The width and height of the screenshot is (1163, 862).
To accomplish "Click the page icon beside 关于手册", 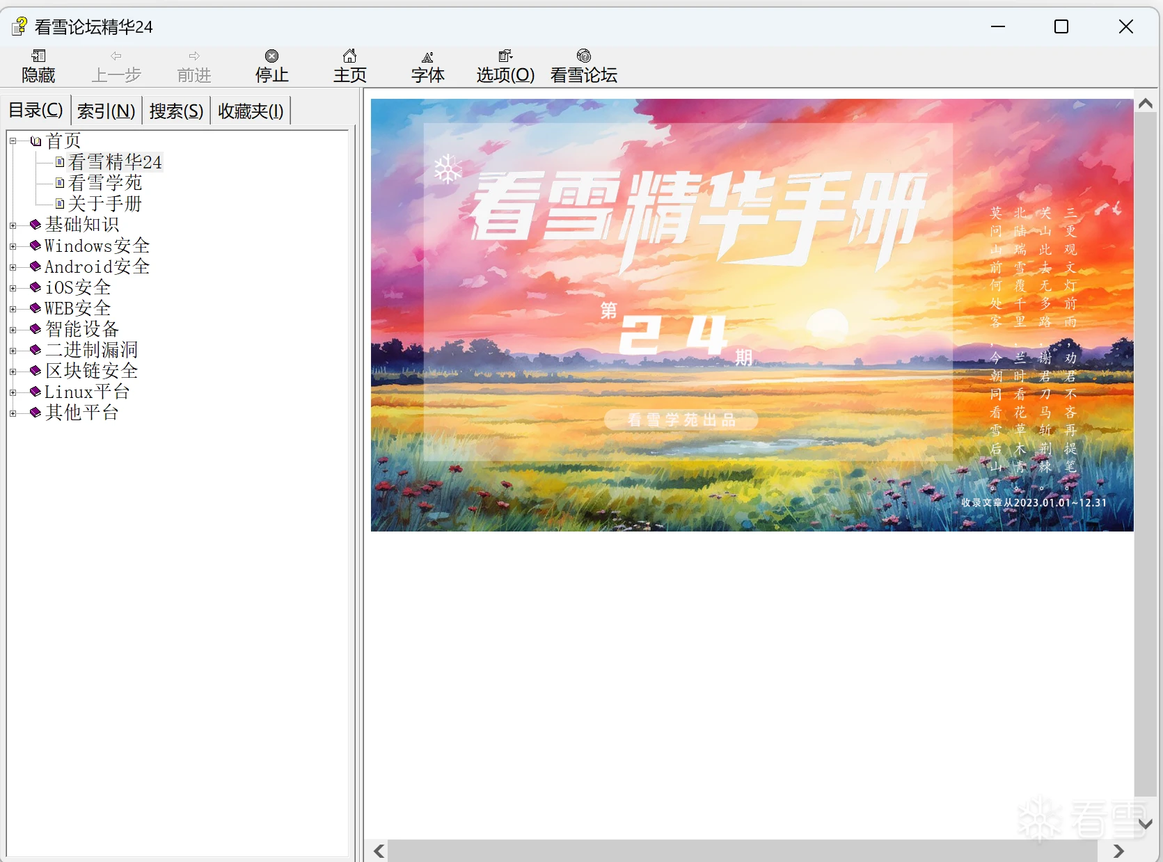I will tap(60, 204).
